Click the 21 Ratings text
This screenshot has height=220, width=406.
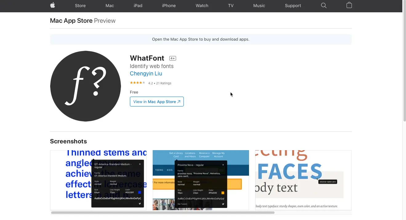[x=163, y=83]
